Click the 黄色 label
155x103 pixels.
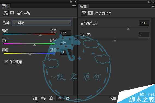5,50
